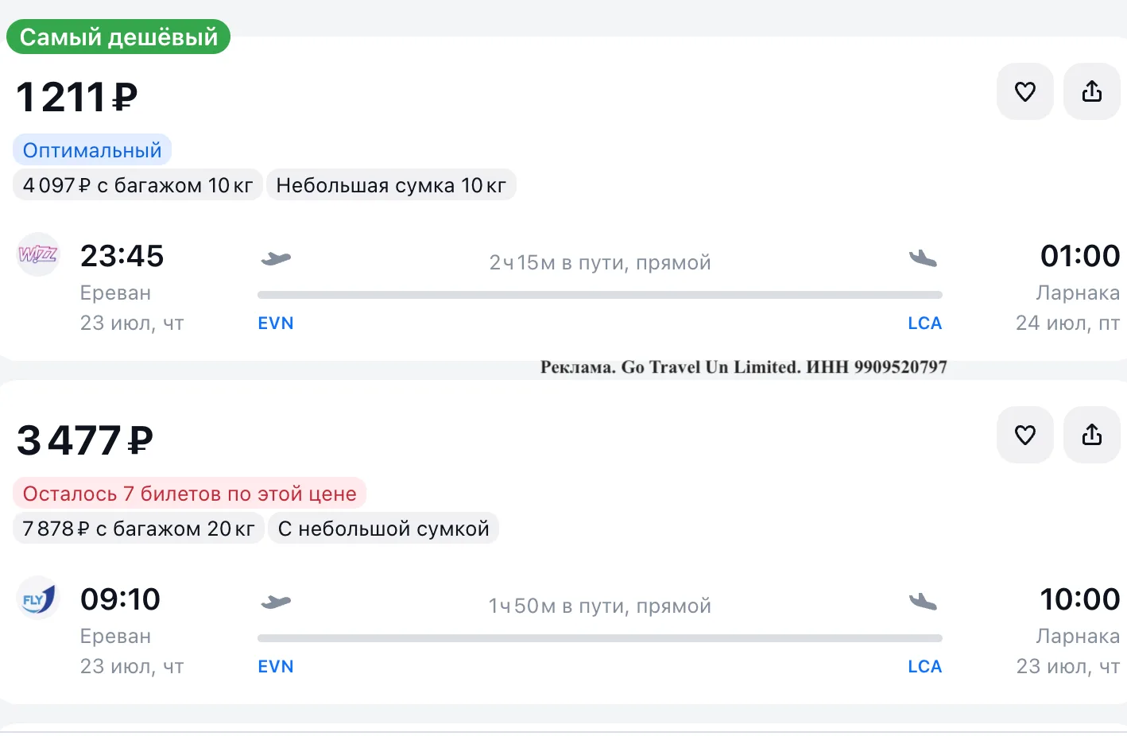Screen dimensions: 1127x736
Task: Share the 1 211 ₽ flight ticket
Action: click(x=1092, y=92)
